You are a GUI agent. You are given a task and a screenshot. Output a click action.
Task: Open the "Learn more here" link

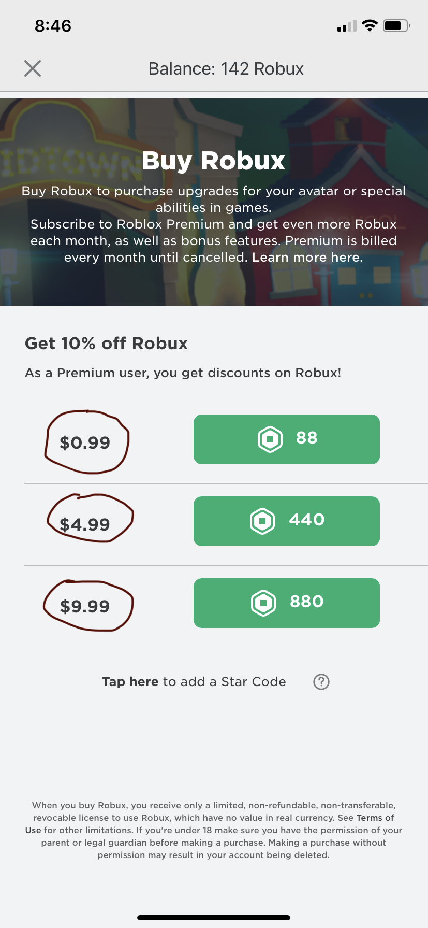(307, 258)
